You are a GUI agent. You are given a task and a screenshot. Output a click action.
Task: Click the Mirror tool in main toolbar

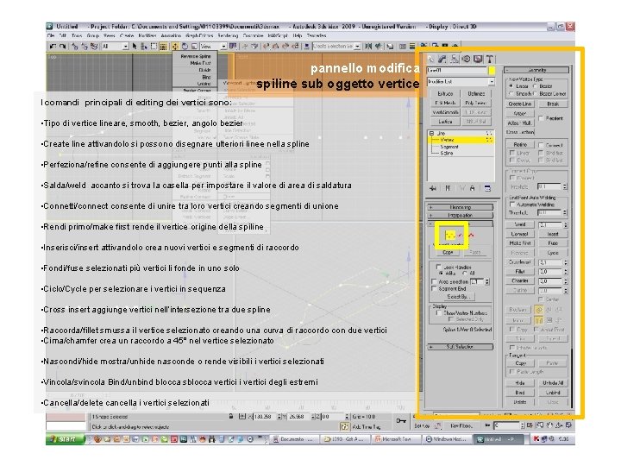click(368, 47)
